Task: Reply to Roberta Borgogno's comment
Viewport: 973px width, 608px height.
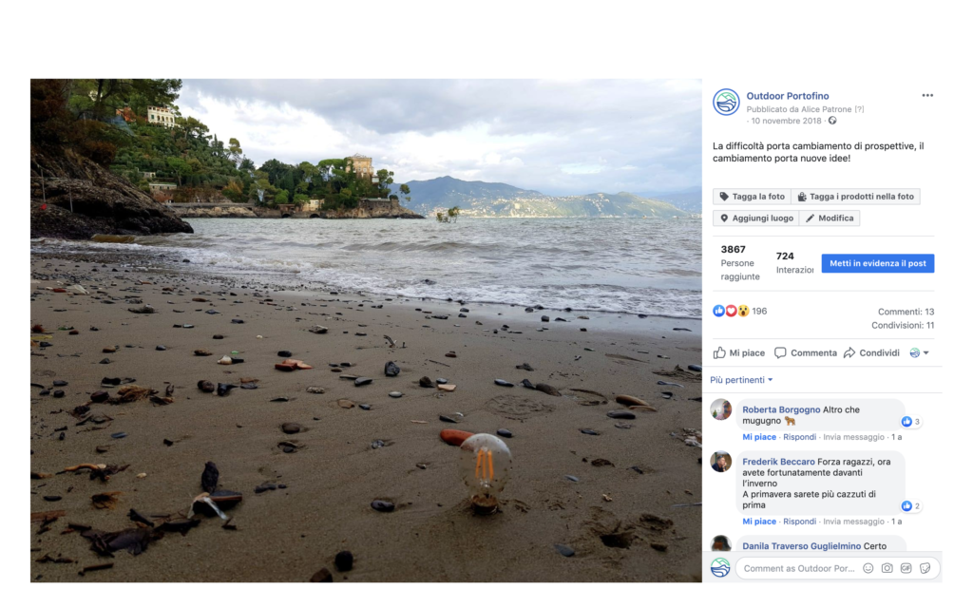Action: coord(799,437)
